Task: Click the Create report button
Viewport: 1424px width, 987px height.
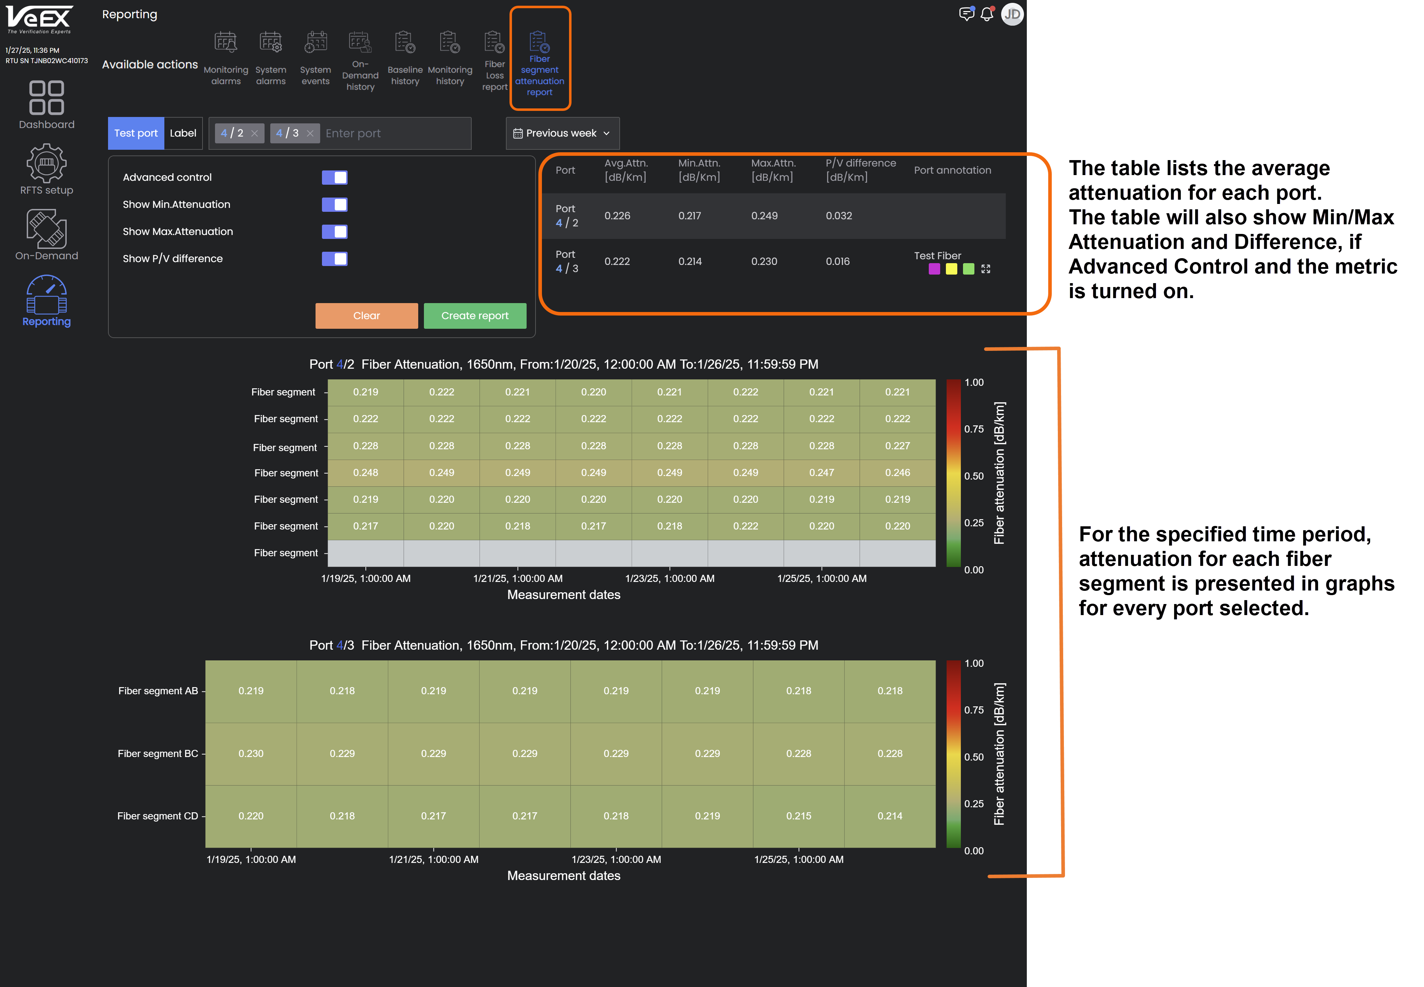Action: click(474, 316)
